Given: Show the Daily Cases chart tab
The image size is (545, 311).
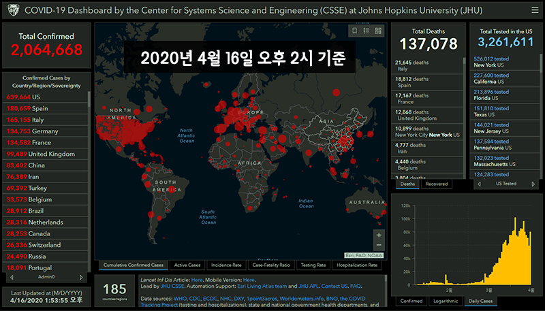Looking at the screenshot, I should (x=480, y=301).
